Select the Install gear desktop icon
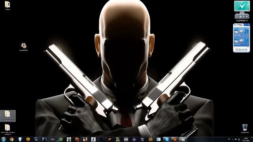 24,47
